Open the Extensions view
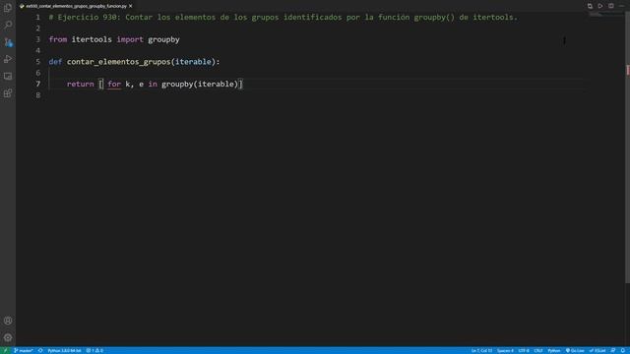Viewport: 630px width, 354px height. 8,93
